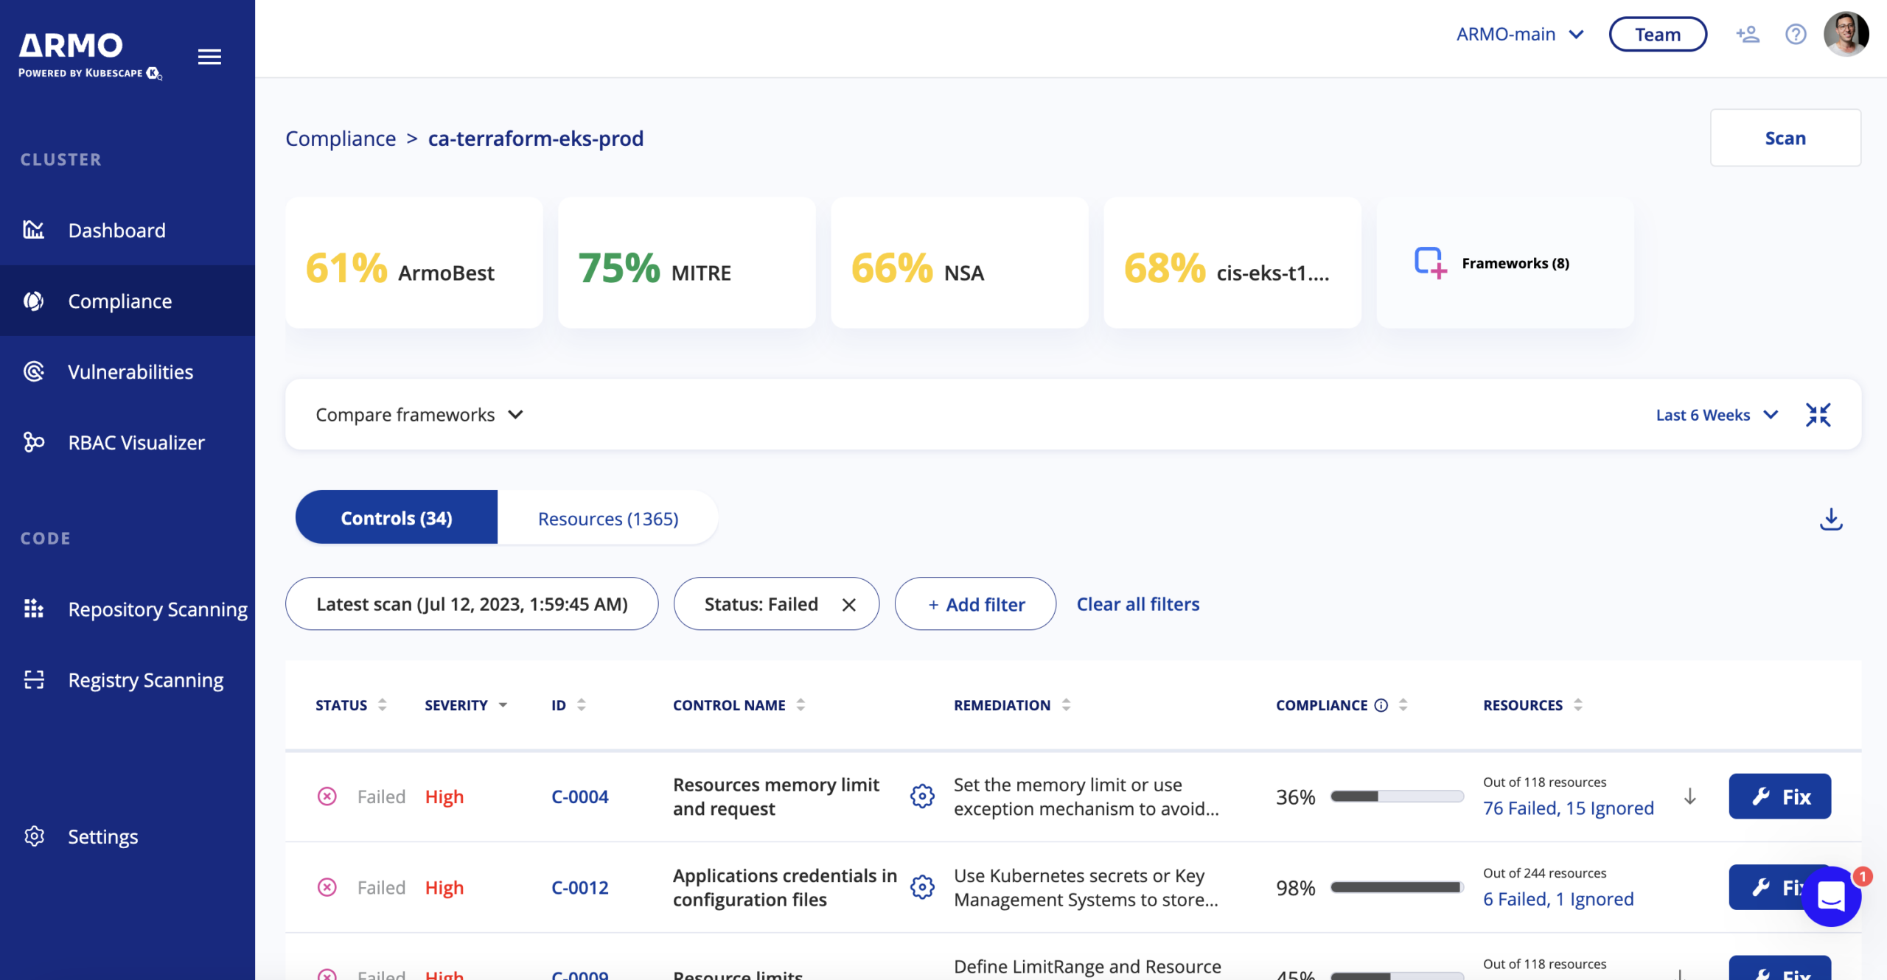Open Registry Scanning in the sidebar
Viewport: 1887px width, 980px height.
click(x=128, y=679)
